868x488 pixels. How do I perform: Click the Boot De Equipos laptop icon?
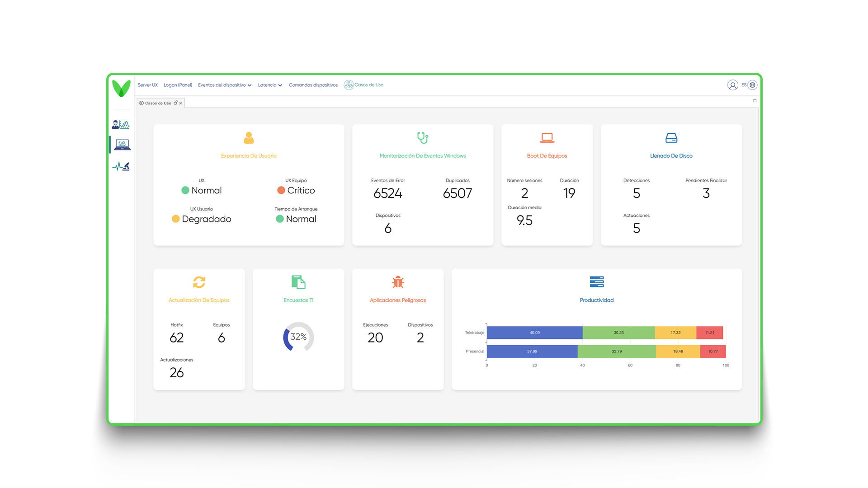(x=547, y=138)
